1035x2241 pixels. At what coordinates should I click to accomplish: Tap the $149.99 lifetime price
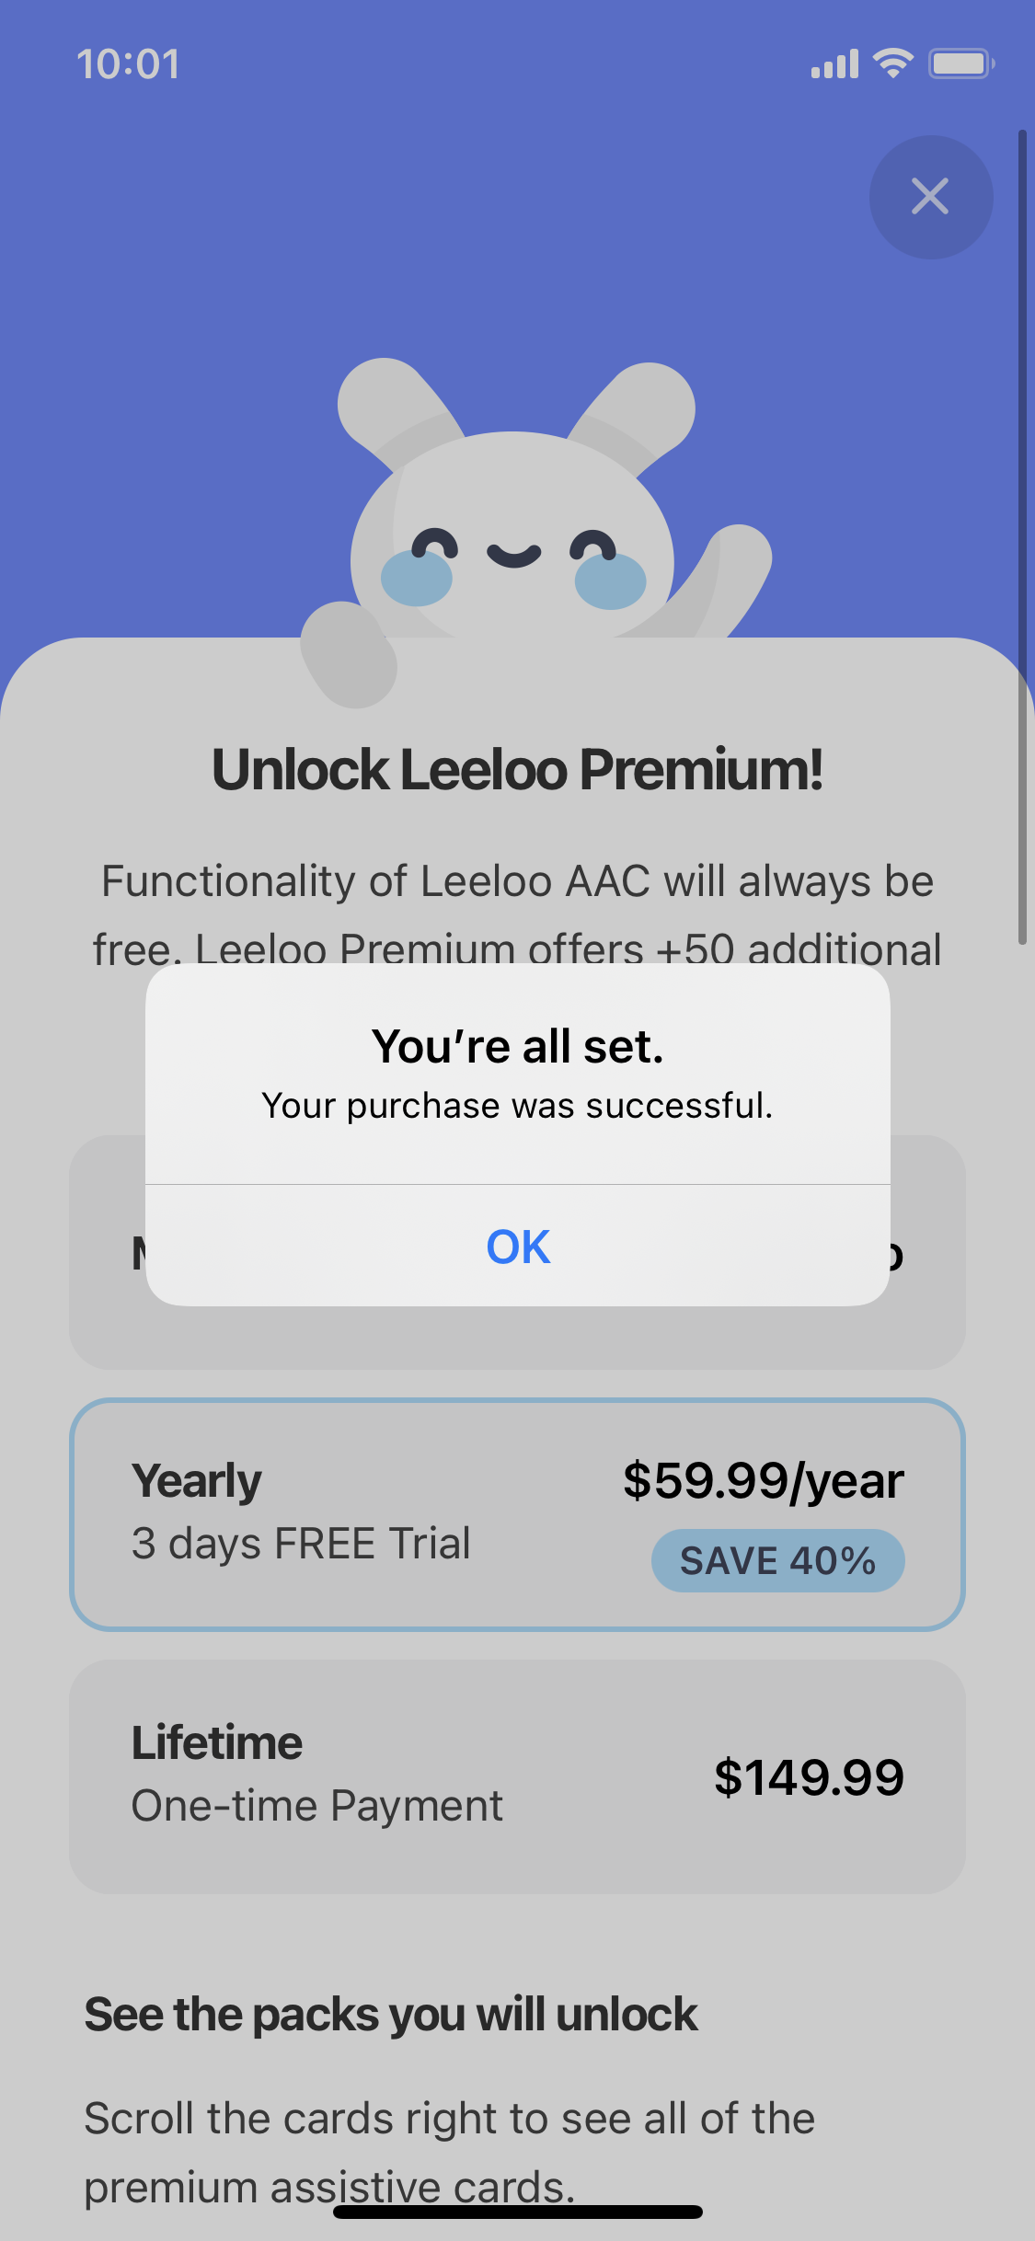click(809, 1776)
